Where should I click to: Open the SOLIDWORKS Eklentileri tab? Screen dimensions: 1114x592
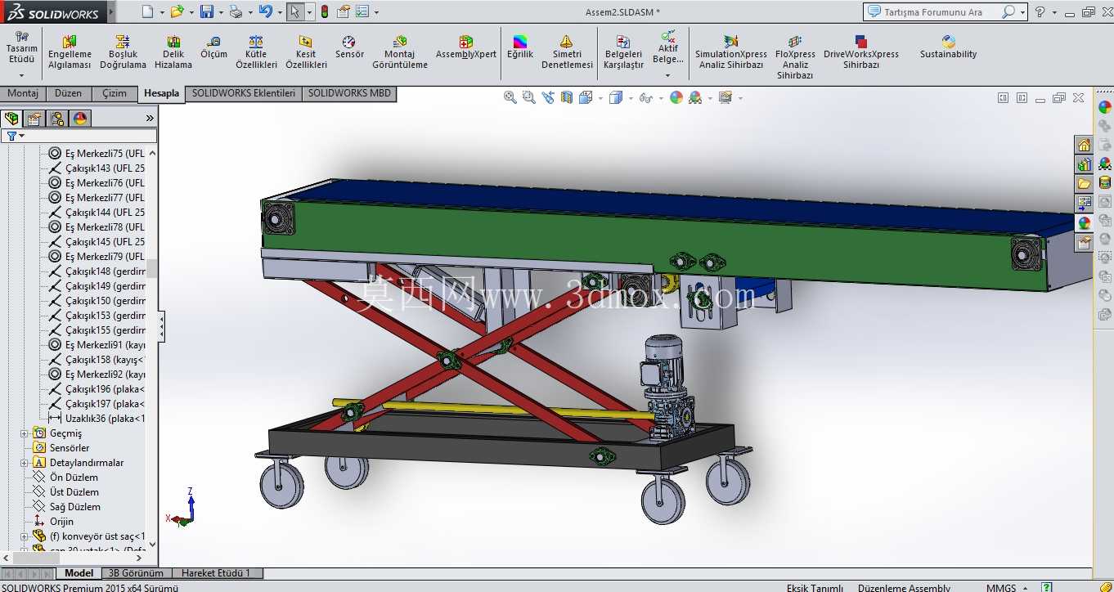pos(244,93)
